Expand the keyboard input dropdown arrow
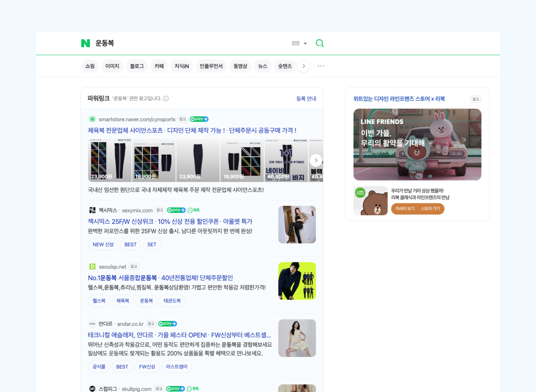Viewport: 536px width, 392px height. [305, 44]
